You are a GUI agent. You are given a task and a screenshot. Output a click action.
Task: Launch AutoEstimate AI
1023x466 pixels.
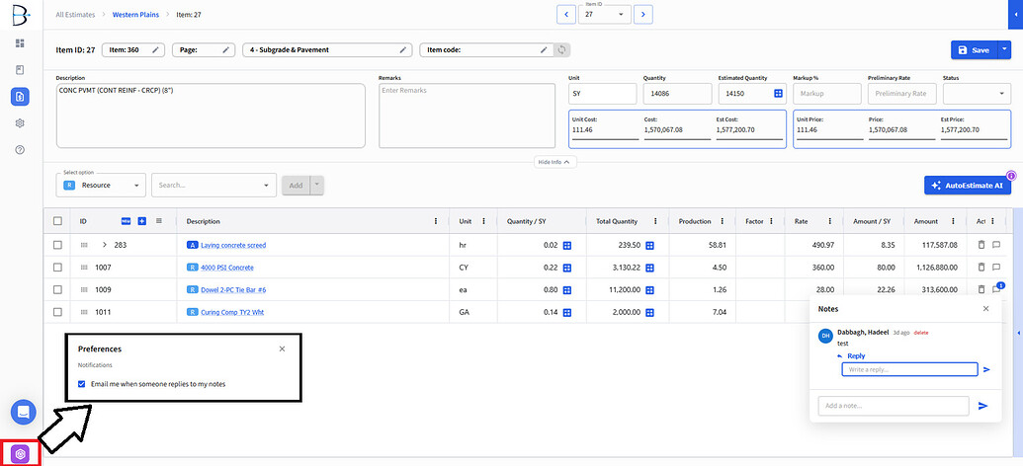[968, 185]
